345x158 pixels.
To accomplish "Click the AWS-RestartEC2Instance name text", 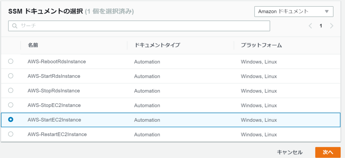I will [57, 134].
